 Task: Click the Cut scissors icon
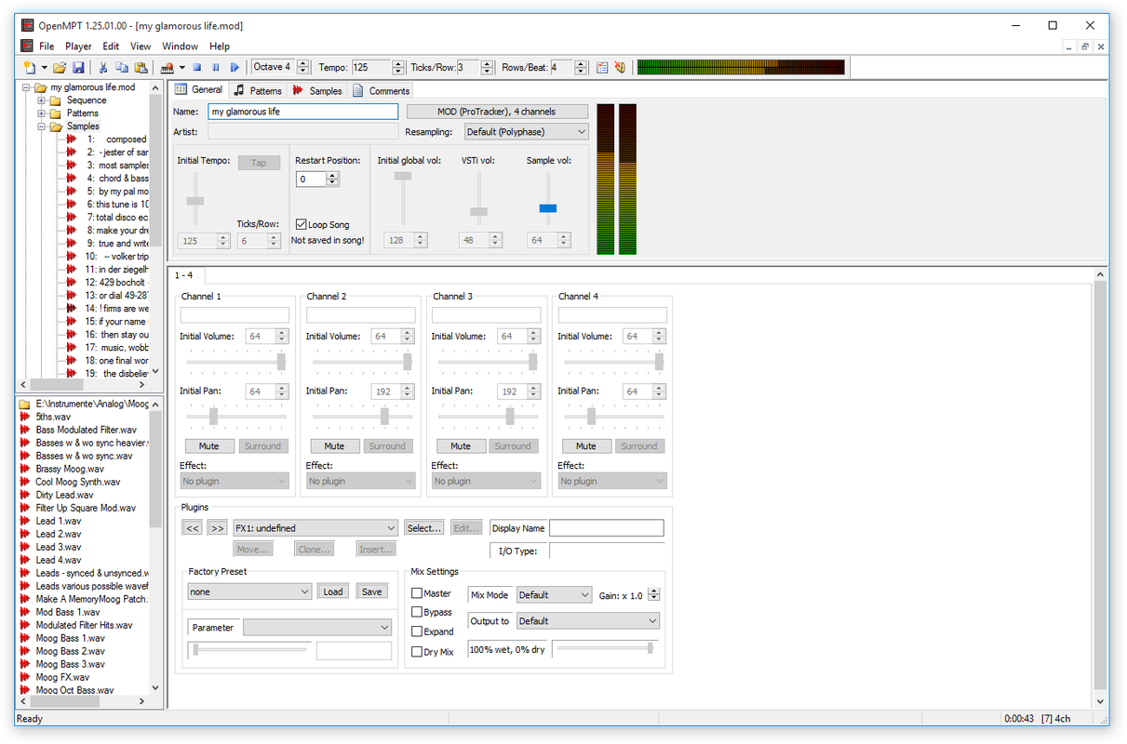coord(103,68)
